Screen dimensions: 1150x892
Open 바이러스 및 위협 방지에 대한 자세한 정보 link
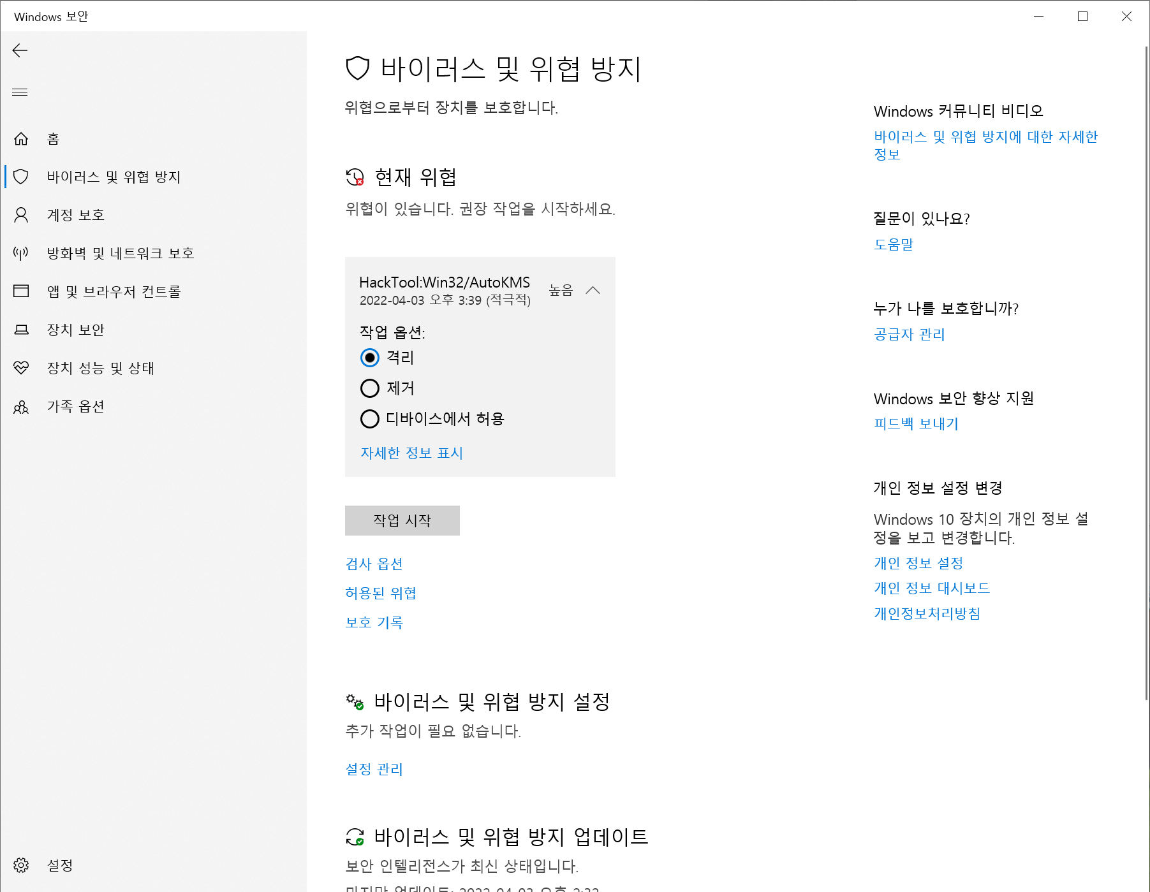tap(985, 145)
